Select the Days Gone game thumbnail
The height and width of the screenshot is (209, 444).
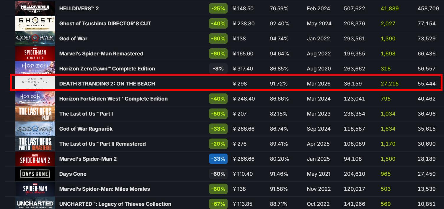coord(35,174)
